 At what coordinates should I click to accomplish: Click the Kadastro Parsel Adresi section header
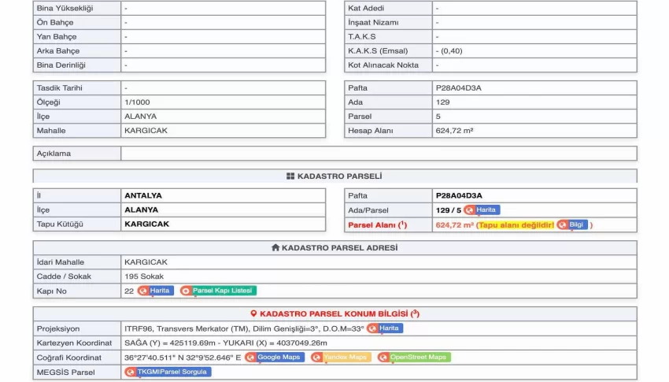pos(334,247)
